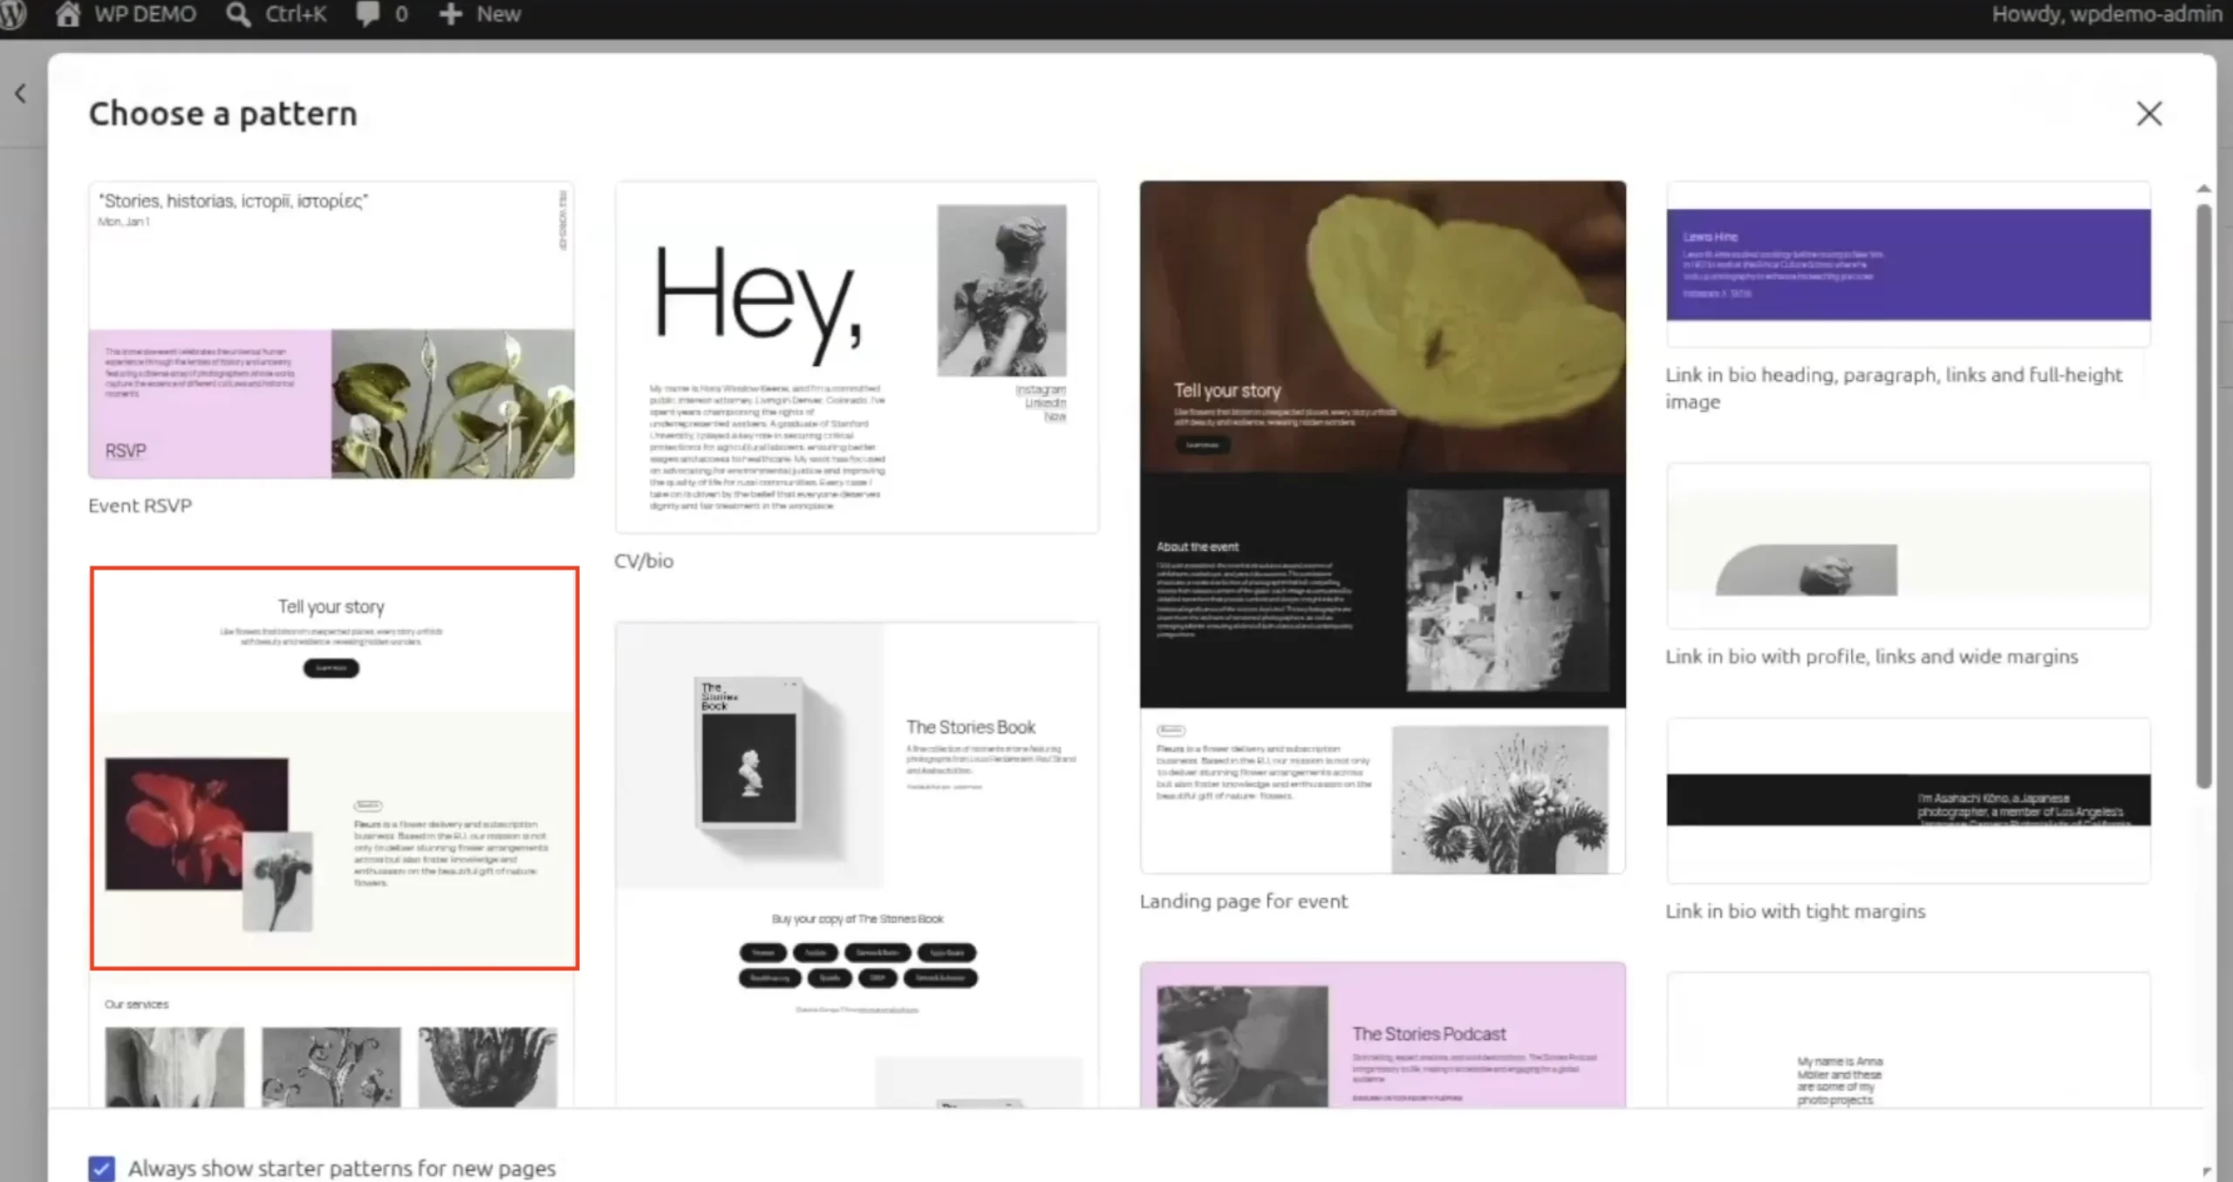The height and width of the screenshot is (1182, 2233).
Task: Click the scrollbar up arrow
Action: tap(2203, 188)
